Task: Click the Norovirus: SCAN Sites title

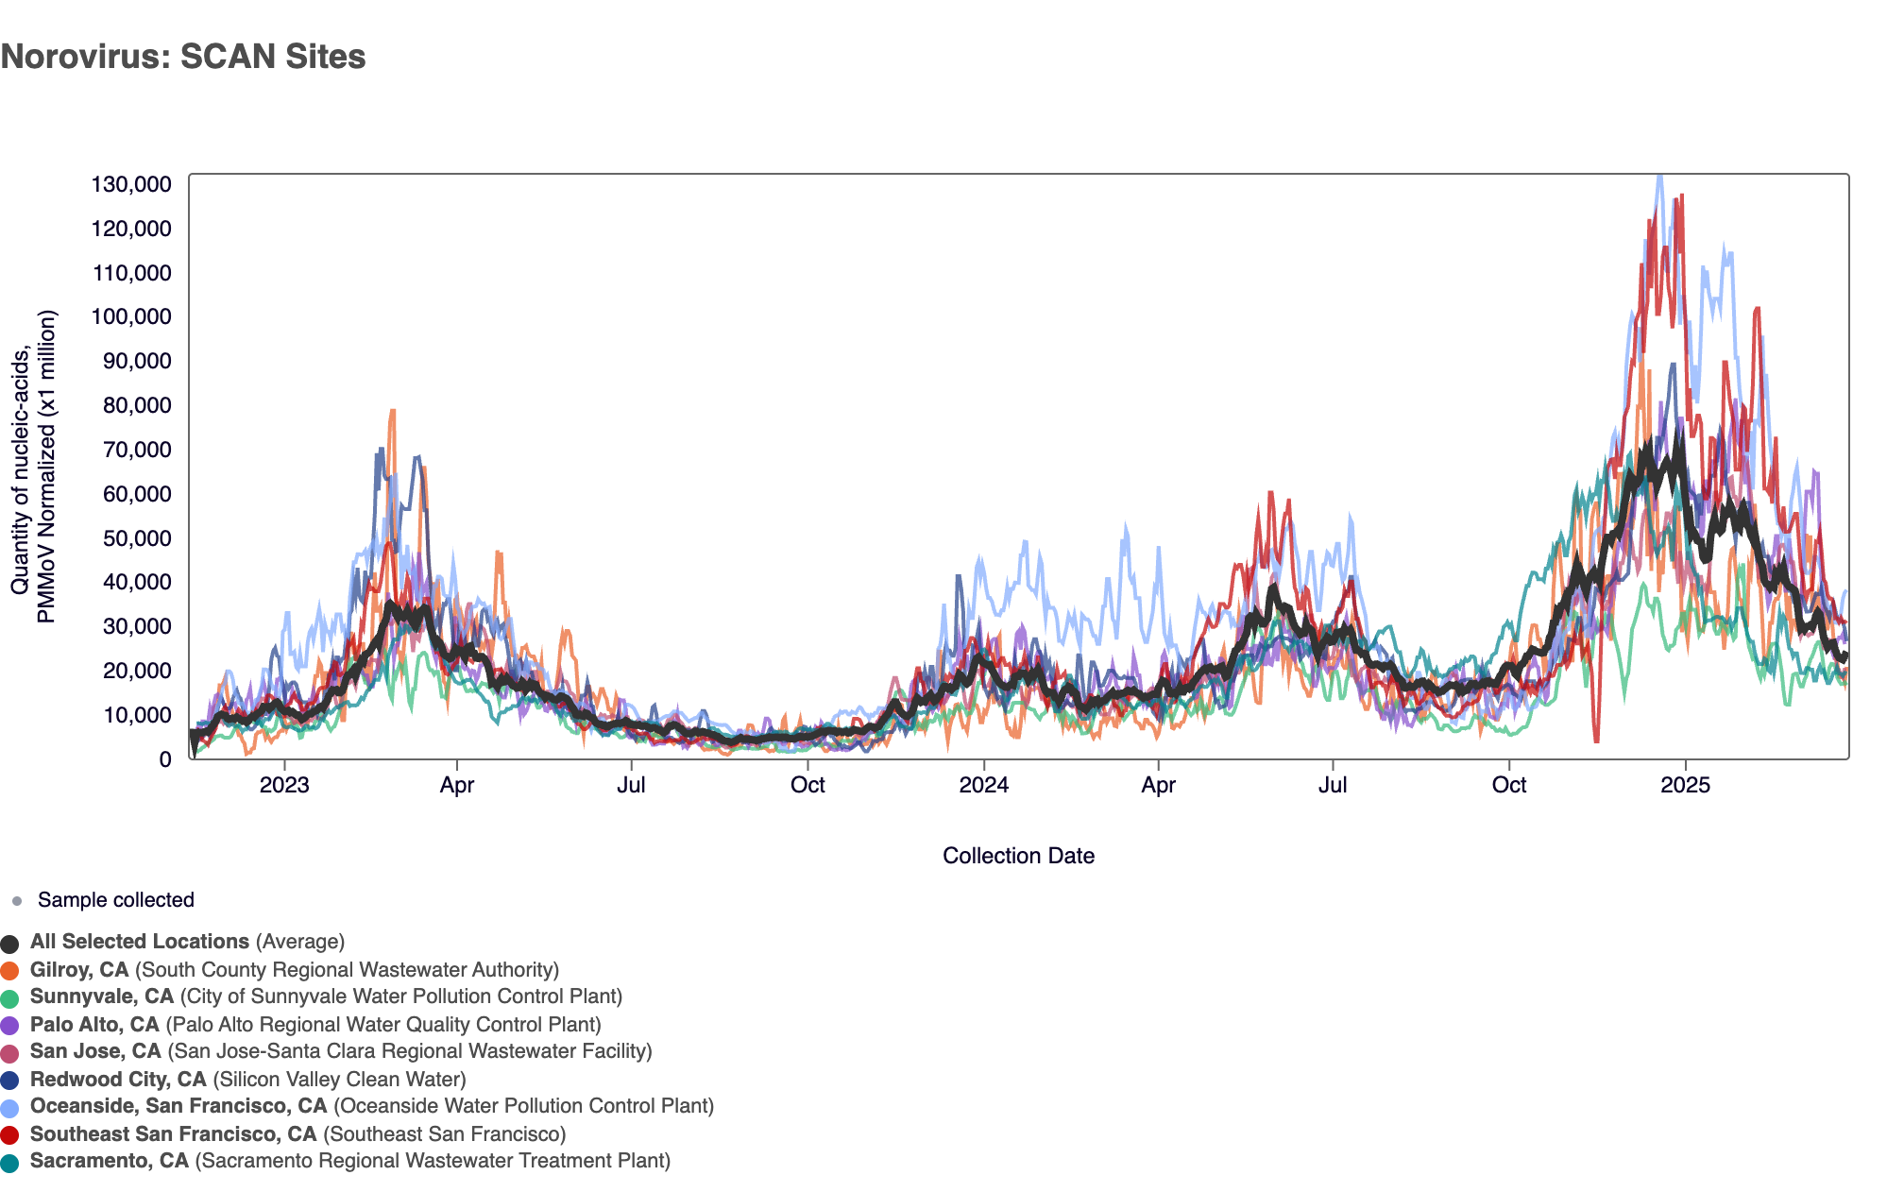Action: pos(183,57)
